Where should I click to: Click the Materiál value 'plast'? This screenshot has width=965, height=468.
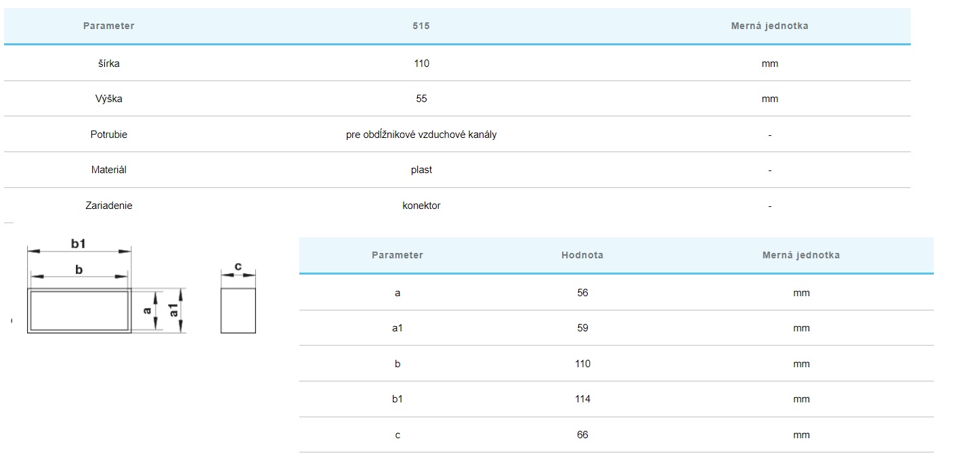(421, 170)
